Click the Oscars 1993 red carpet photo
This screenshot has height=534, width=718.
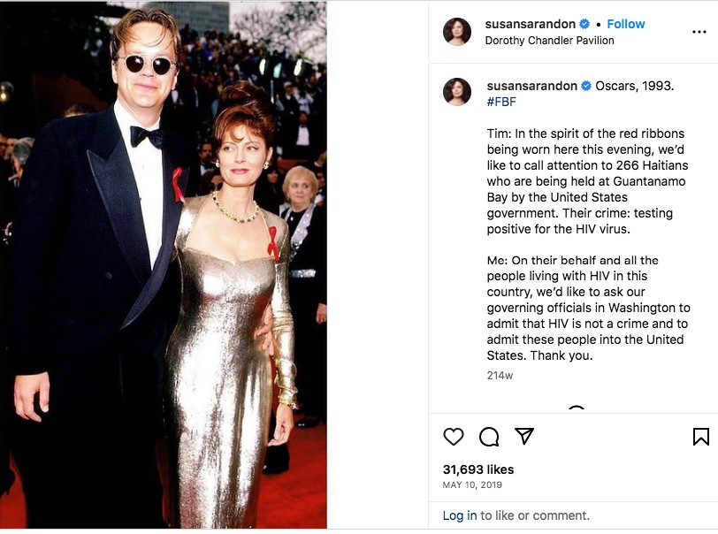click(164, 265)
